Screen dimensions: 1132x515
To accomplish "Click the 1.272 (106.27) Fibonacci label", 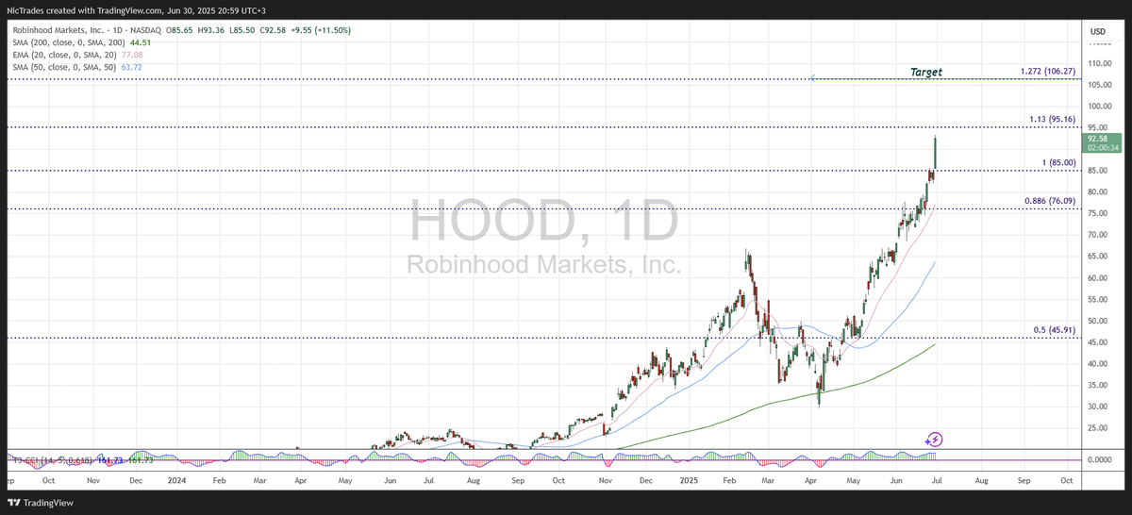I will tap(1048, 72).
